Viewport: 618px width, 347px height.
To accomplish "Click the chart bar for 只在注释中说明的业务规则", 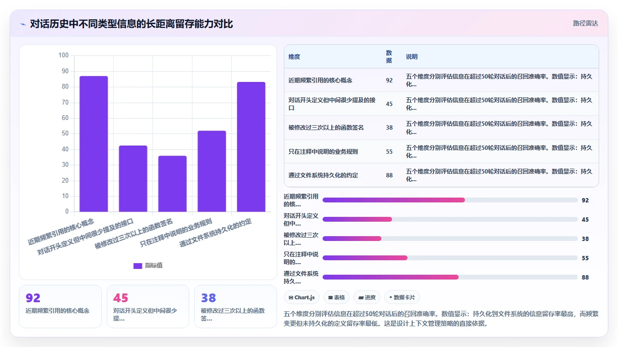I will (x=212, y=171).
